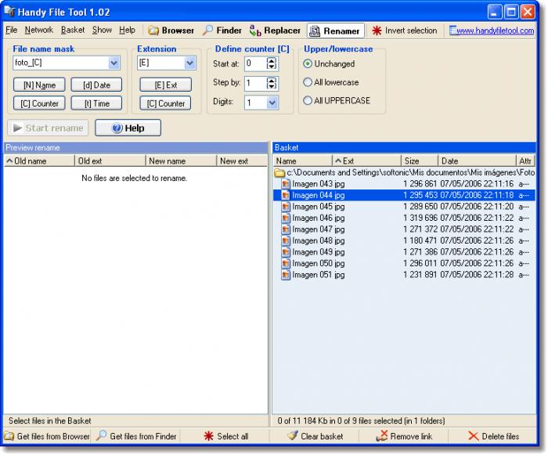Sort preview by New name column
The image size is (548, 455).
point(181,161)
